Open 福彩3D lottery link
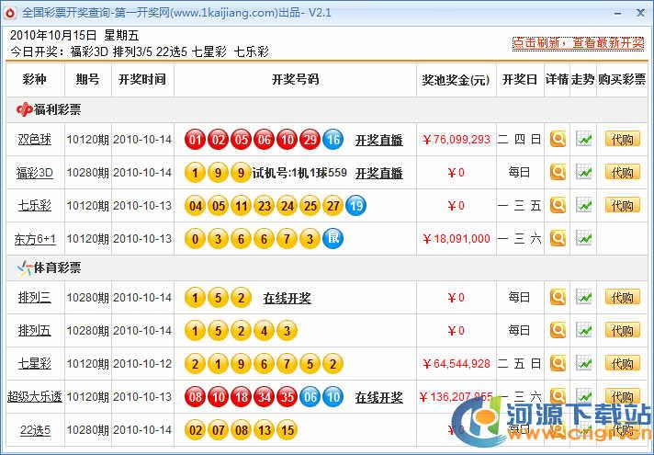Screen dimensions: 654x455 pyautogui.click(x=35, y=173)
